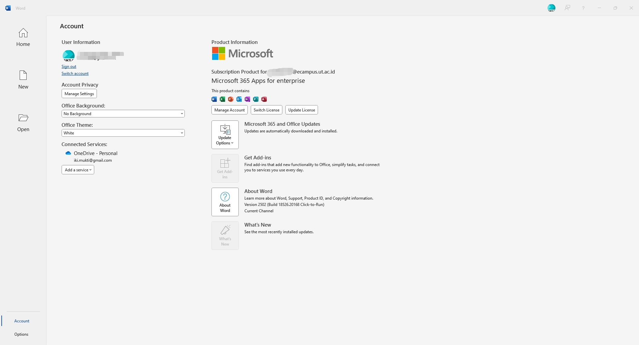Open the About Word panel icon

pos(225,202)
